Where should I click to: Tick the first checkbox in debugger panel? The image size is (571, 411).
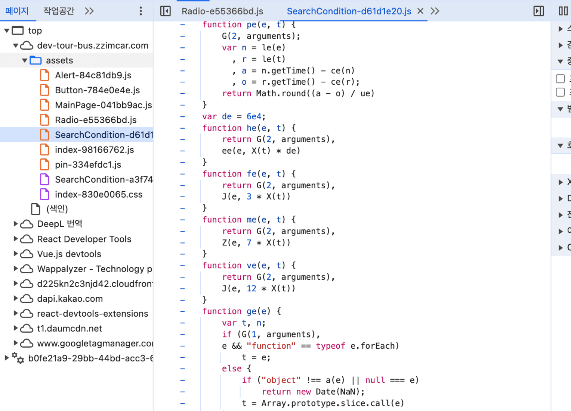tap(560, 79)
